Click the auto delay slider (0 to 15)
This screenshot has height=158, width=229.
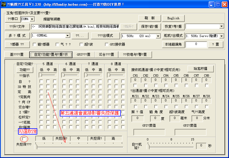tap(170, 146)
